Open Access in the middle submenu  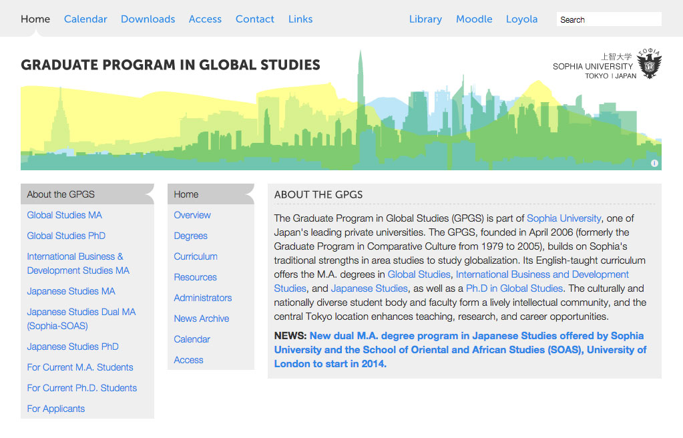point(188,360)
